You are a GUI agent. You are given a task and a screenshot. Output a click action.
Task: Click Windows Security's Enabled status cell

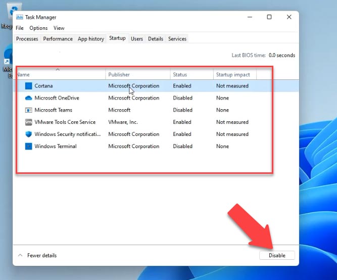[x=182, y=134]
